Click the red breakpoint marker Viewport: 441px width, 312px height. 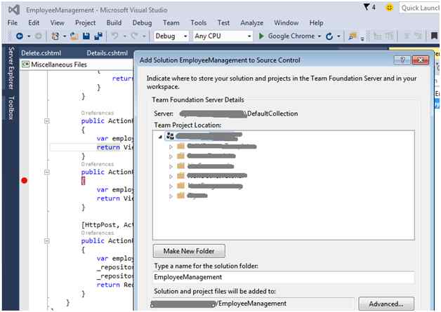[25, 181]
